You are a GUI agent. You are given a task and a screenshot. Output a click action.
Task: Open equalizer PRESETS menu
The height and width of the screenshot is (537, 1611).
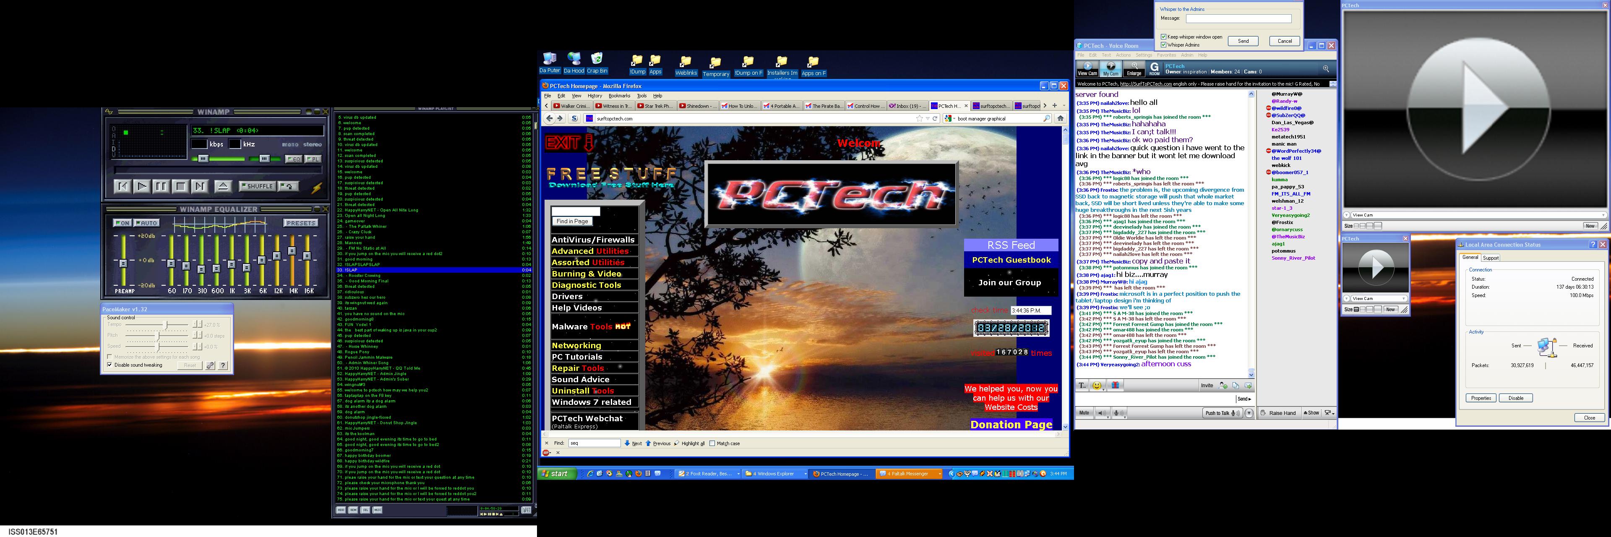(301, 222)
